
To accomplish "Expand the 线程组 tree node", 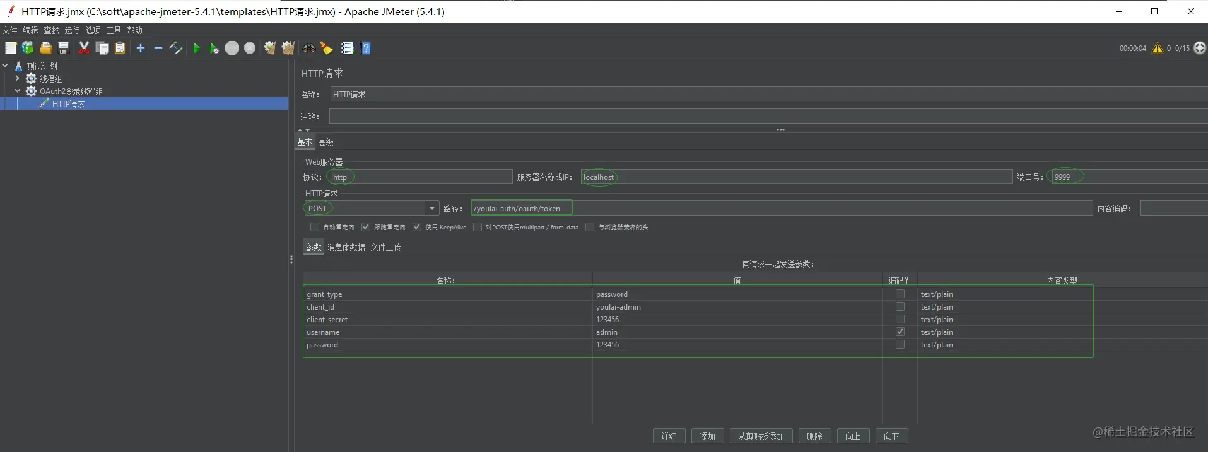I will [17, 78].
